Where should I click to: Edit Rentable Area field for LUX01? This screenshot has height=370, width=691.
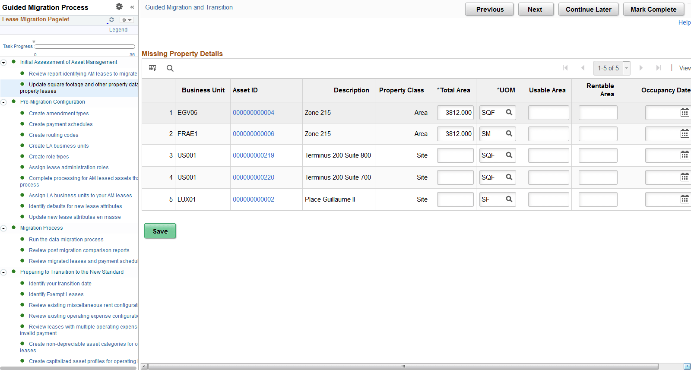coord(598,199)
